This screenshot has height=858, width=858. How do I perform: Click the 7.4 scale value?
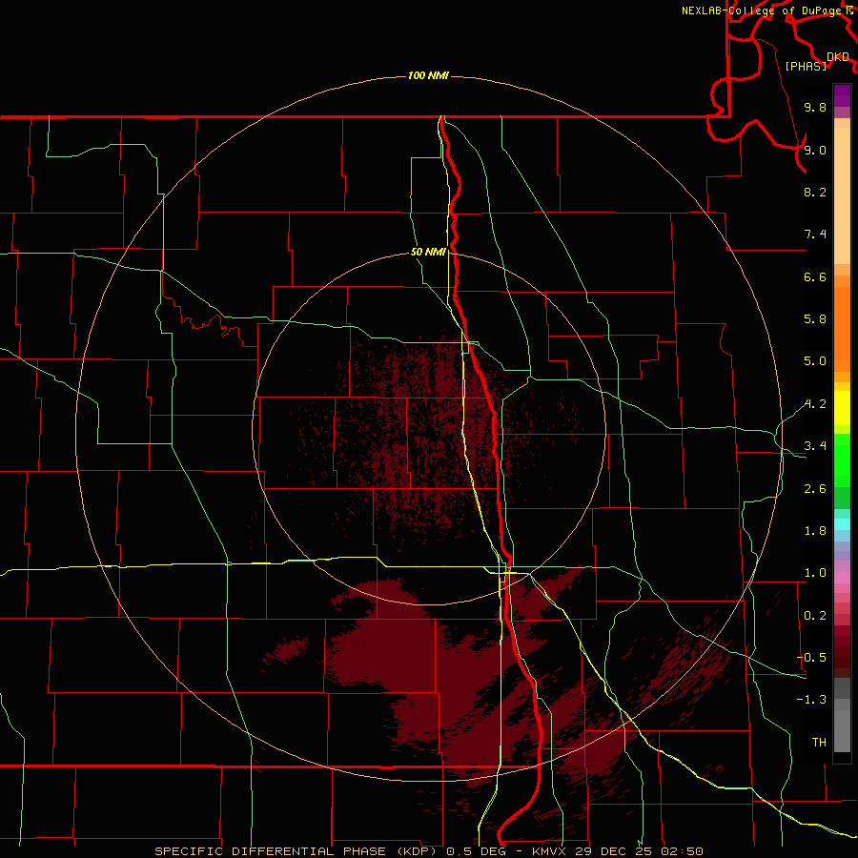[815, 235]
